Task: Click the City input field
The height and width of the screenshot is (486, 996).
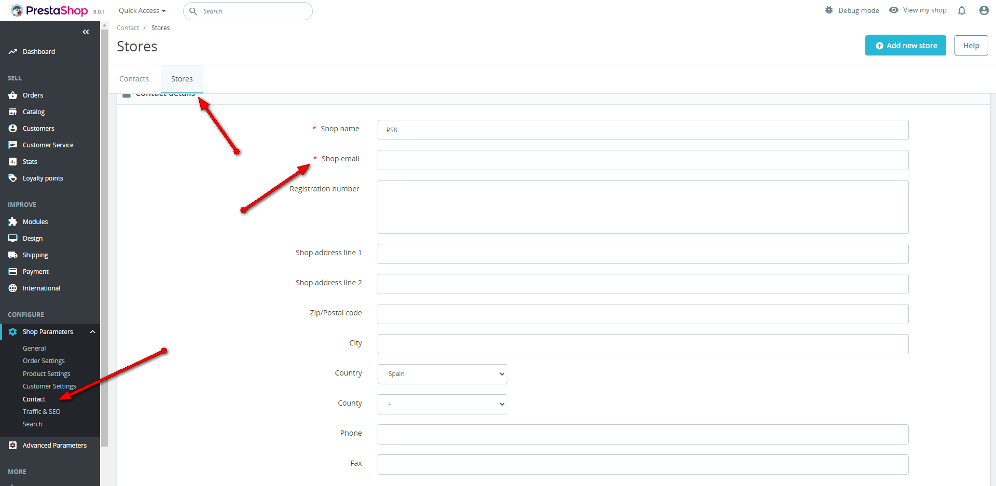Action: point(643,344)
